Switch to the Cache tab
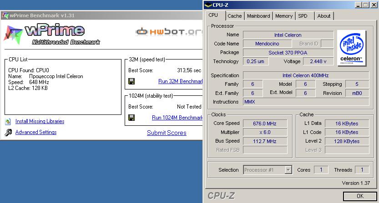The height and width of the screenshot is (203, 379). tap(235, 16)
